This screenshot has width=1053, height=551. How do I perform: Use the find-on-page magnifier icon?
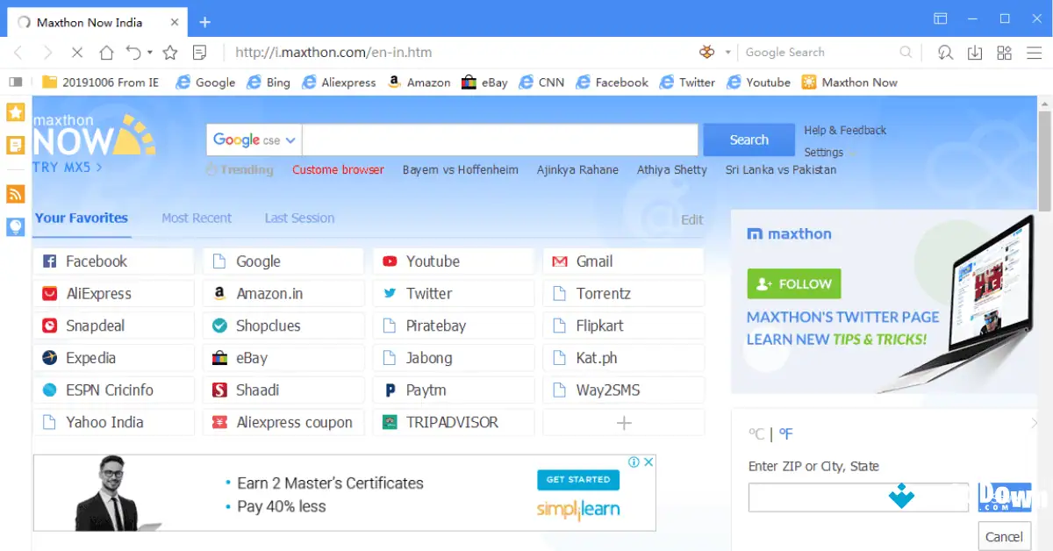pyautogui.click(x=945, y=52)
